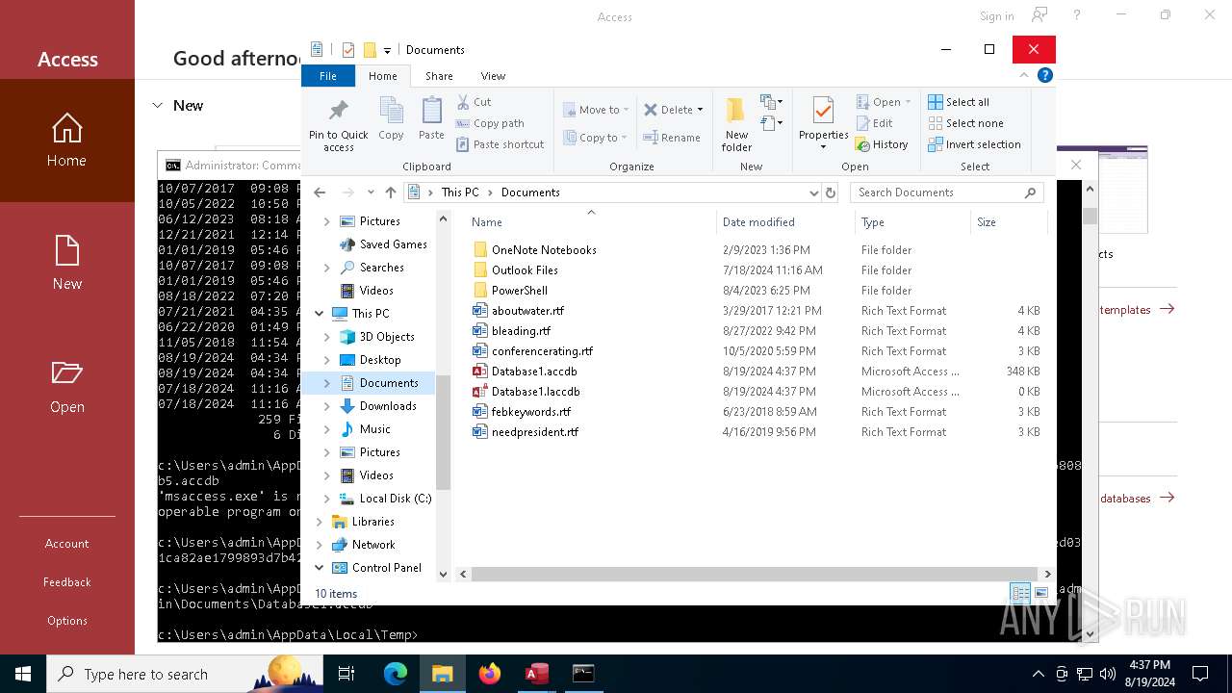The width and height of the screenshot is (1232, 693).
Task: Open Firefox from taskbar
Action: [x=490, y=674]
